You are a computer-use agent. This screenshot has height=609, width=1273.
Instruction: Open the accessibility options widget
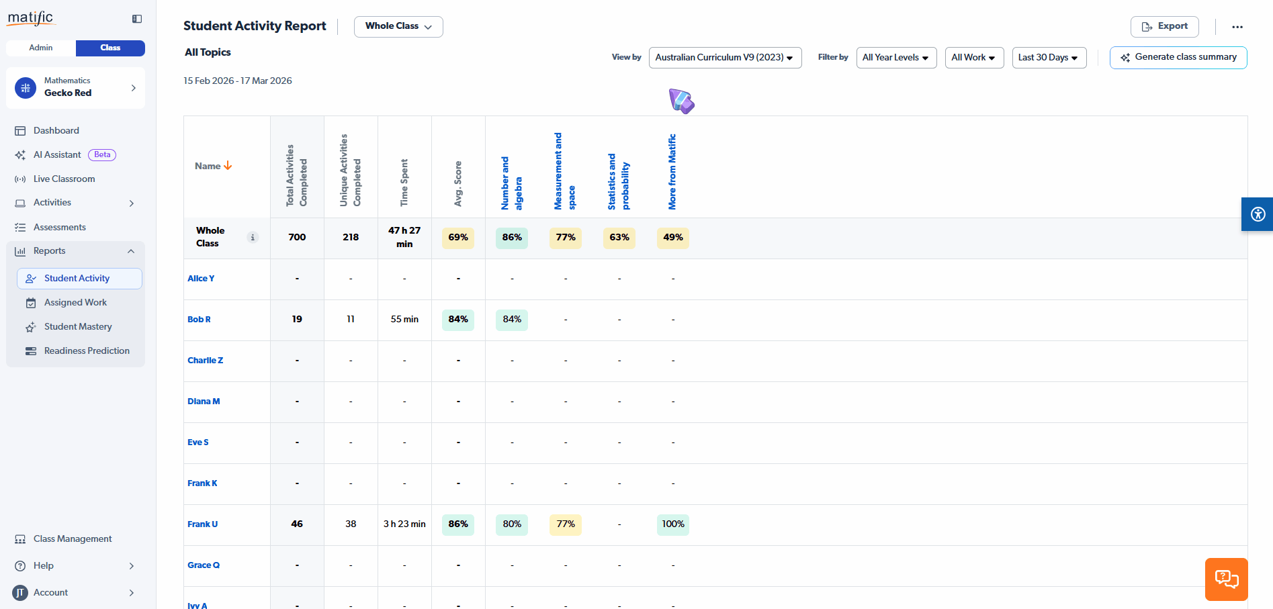[x=1258, y=214]
